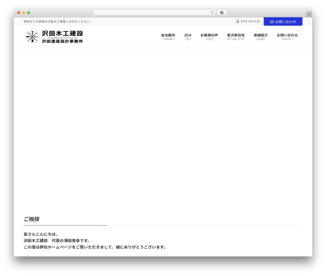Click the blue お問い合わせ button
Screen dimensions: 326x276
(x=283, y=22)
